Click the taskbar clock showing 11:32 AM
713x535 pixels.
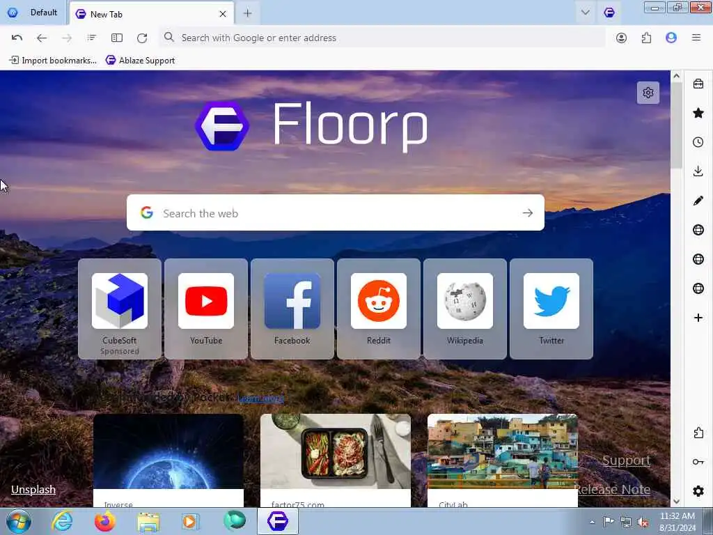(x=677, y=522)
